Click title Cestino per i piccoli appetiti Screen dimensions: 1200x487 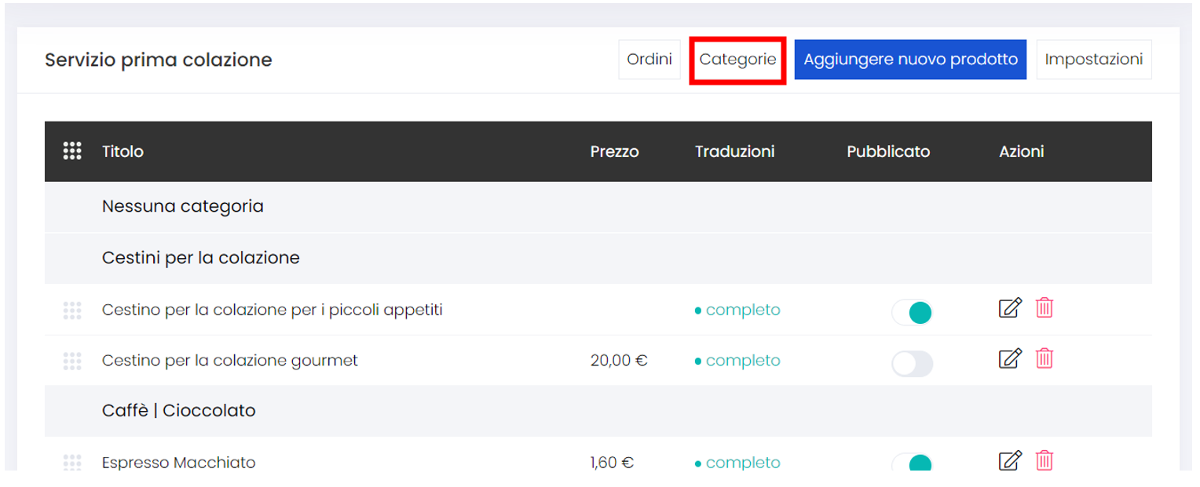point(273,310)
